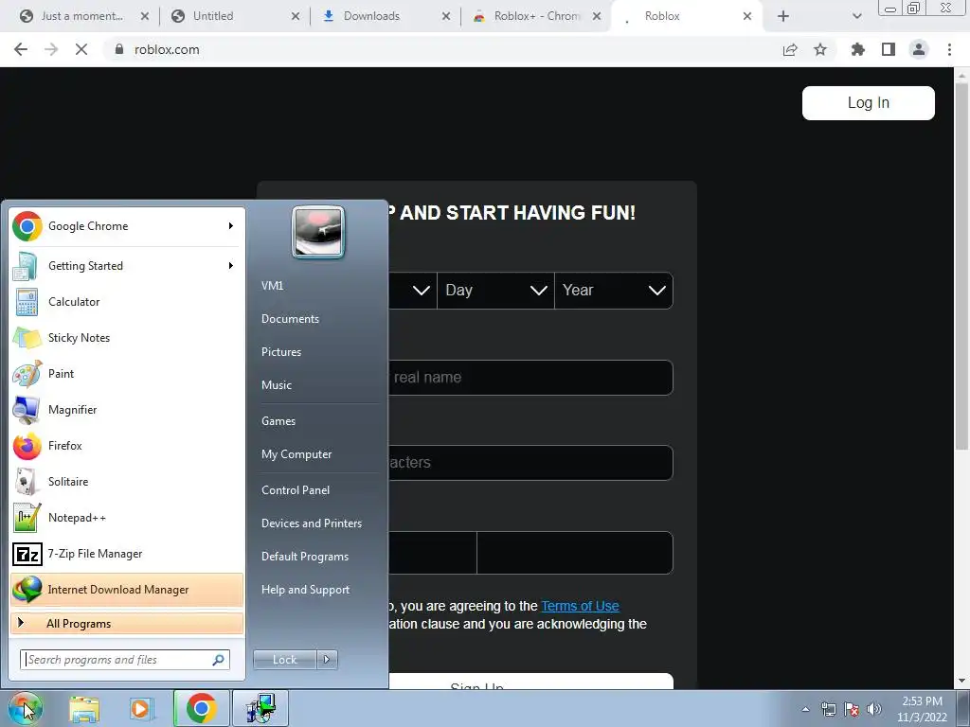Click the Roblox username input field
The image size is (970, 727).
[530, 377]
